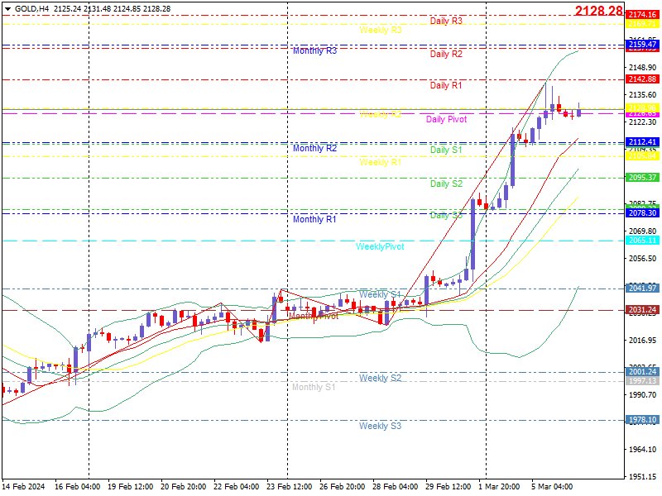This screenshot has height=496, width=662.
Task: Click the Weekly S3 label
Action: coord(380,426)
